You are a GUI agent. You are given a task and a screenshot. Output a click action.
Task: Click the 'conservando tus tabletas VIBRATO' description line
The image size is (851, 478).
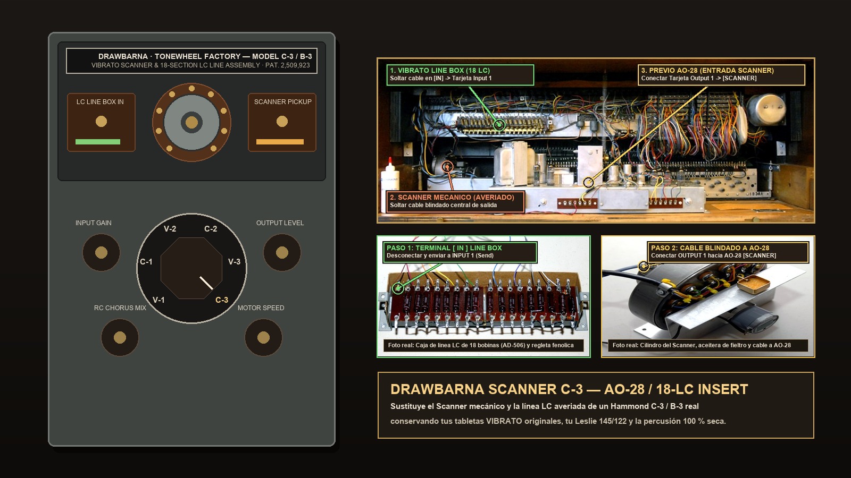(558, 421)
